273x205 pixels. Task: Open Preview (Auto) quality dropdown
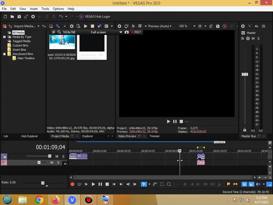(x=160, y=26)
